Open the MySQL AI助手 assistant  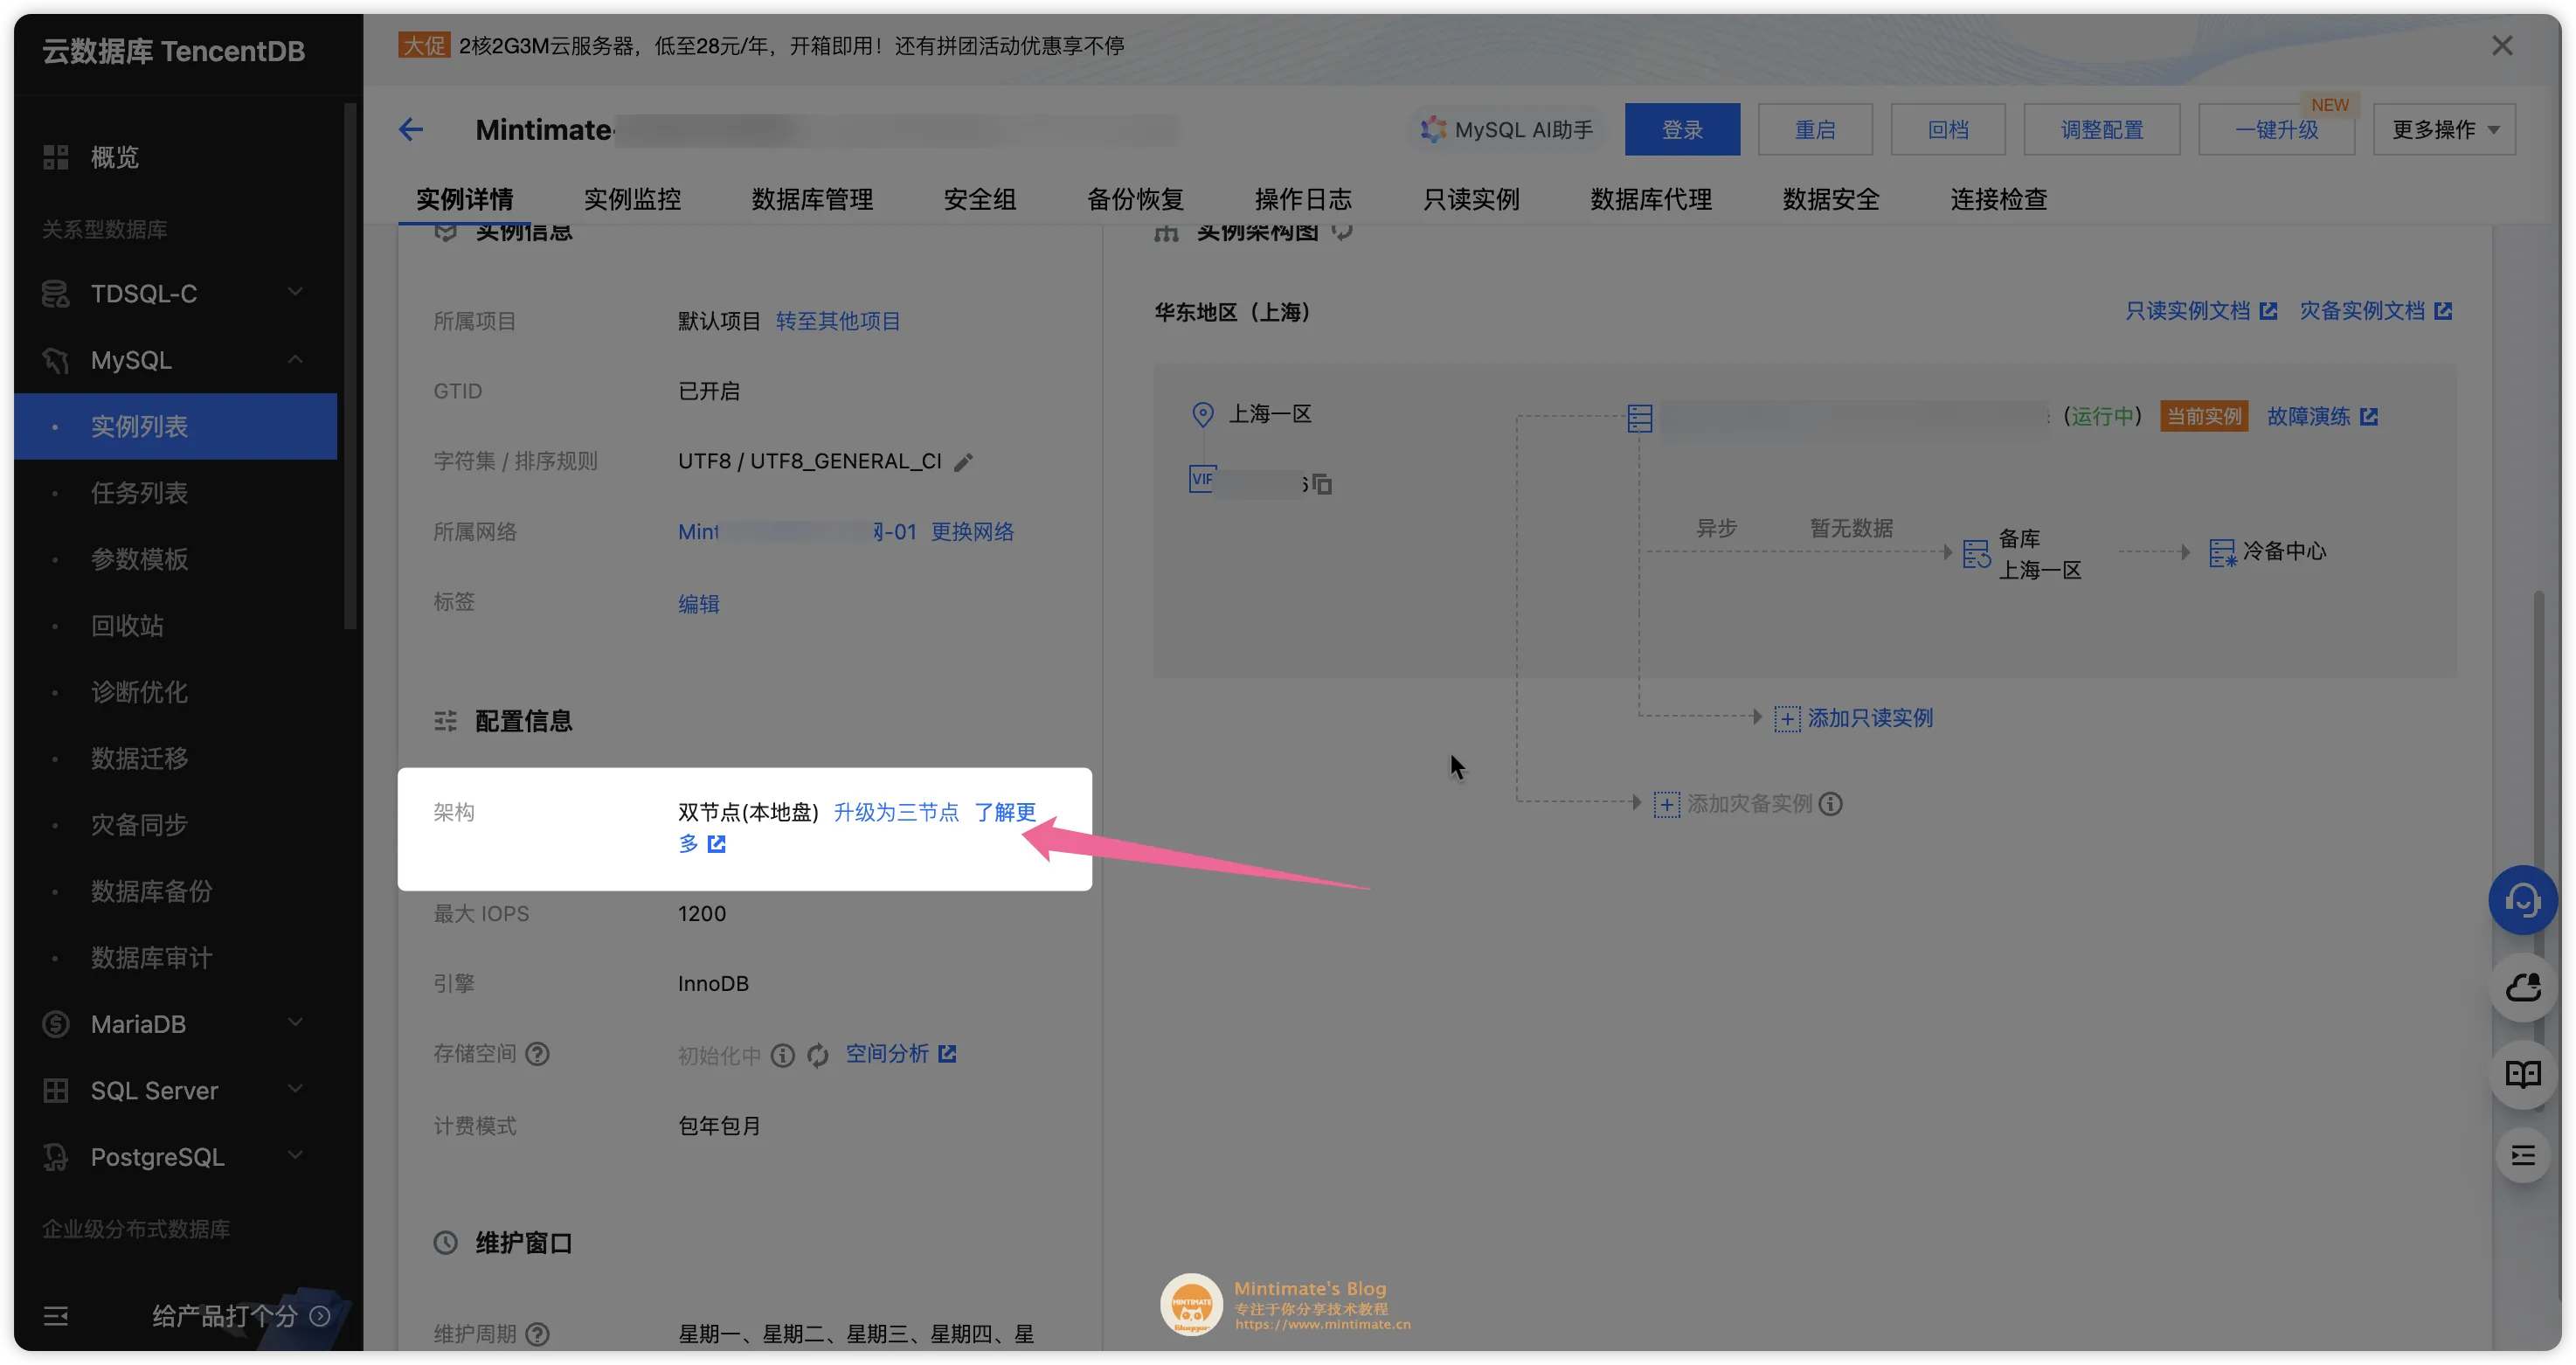1507,129
